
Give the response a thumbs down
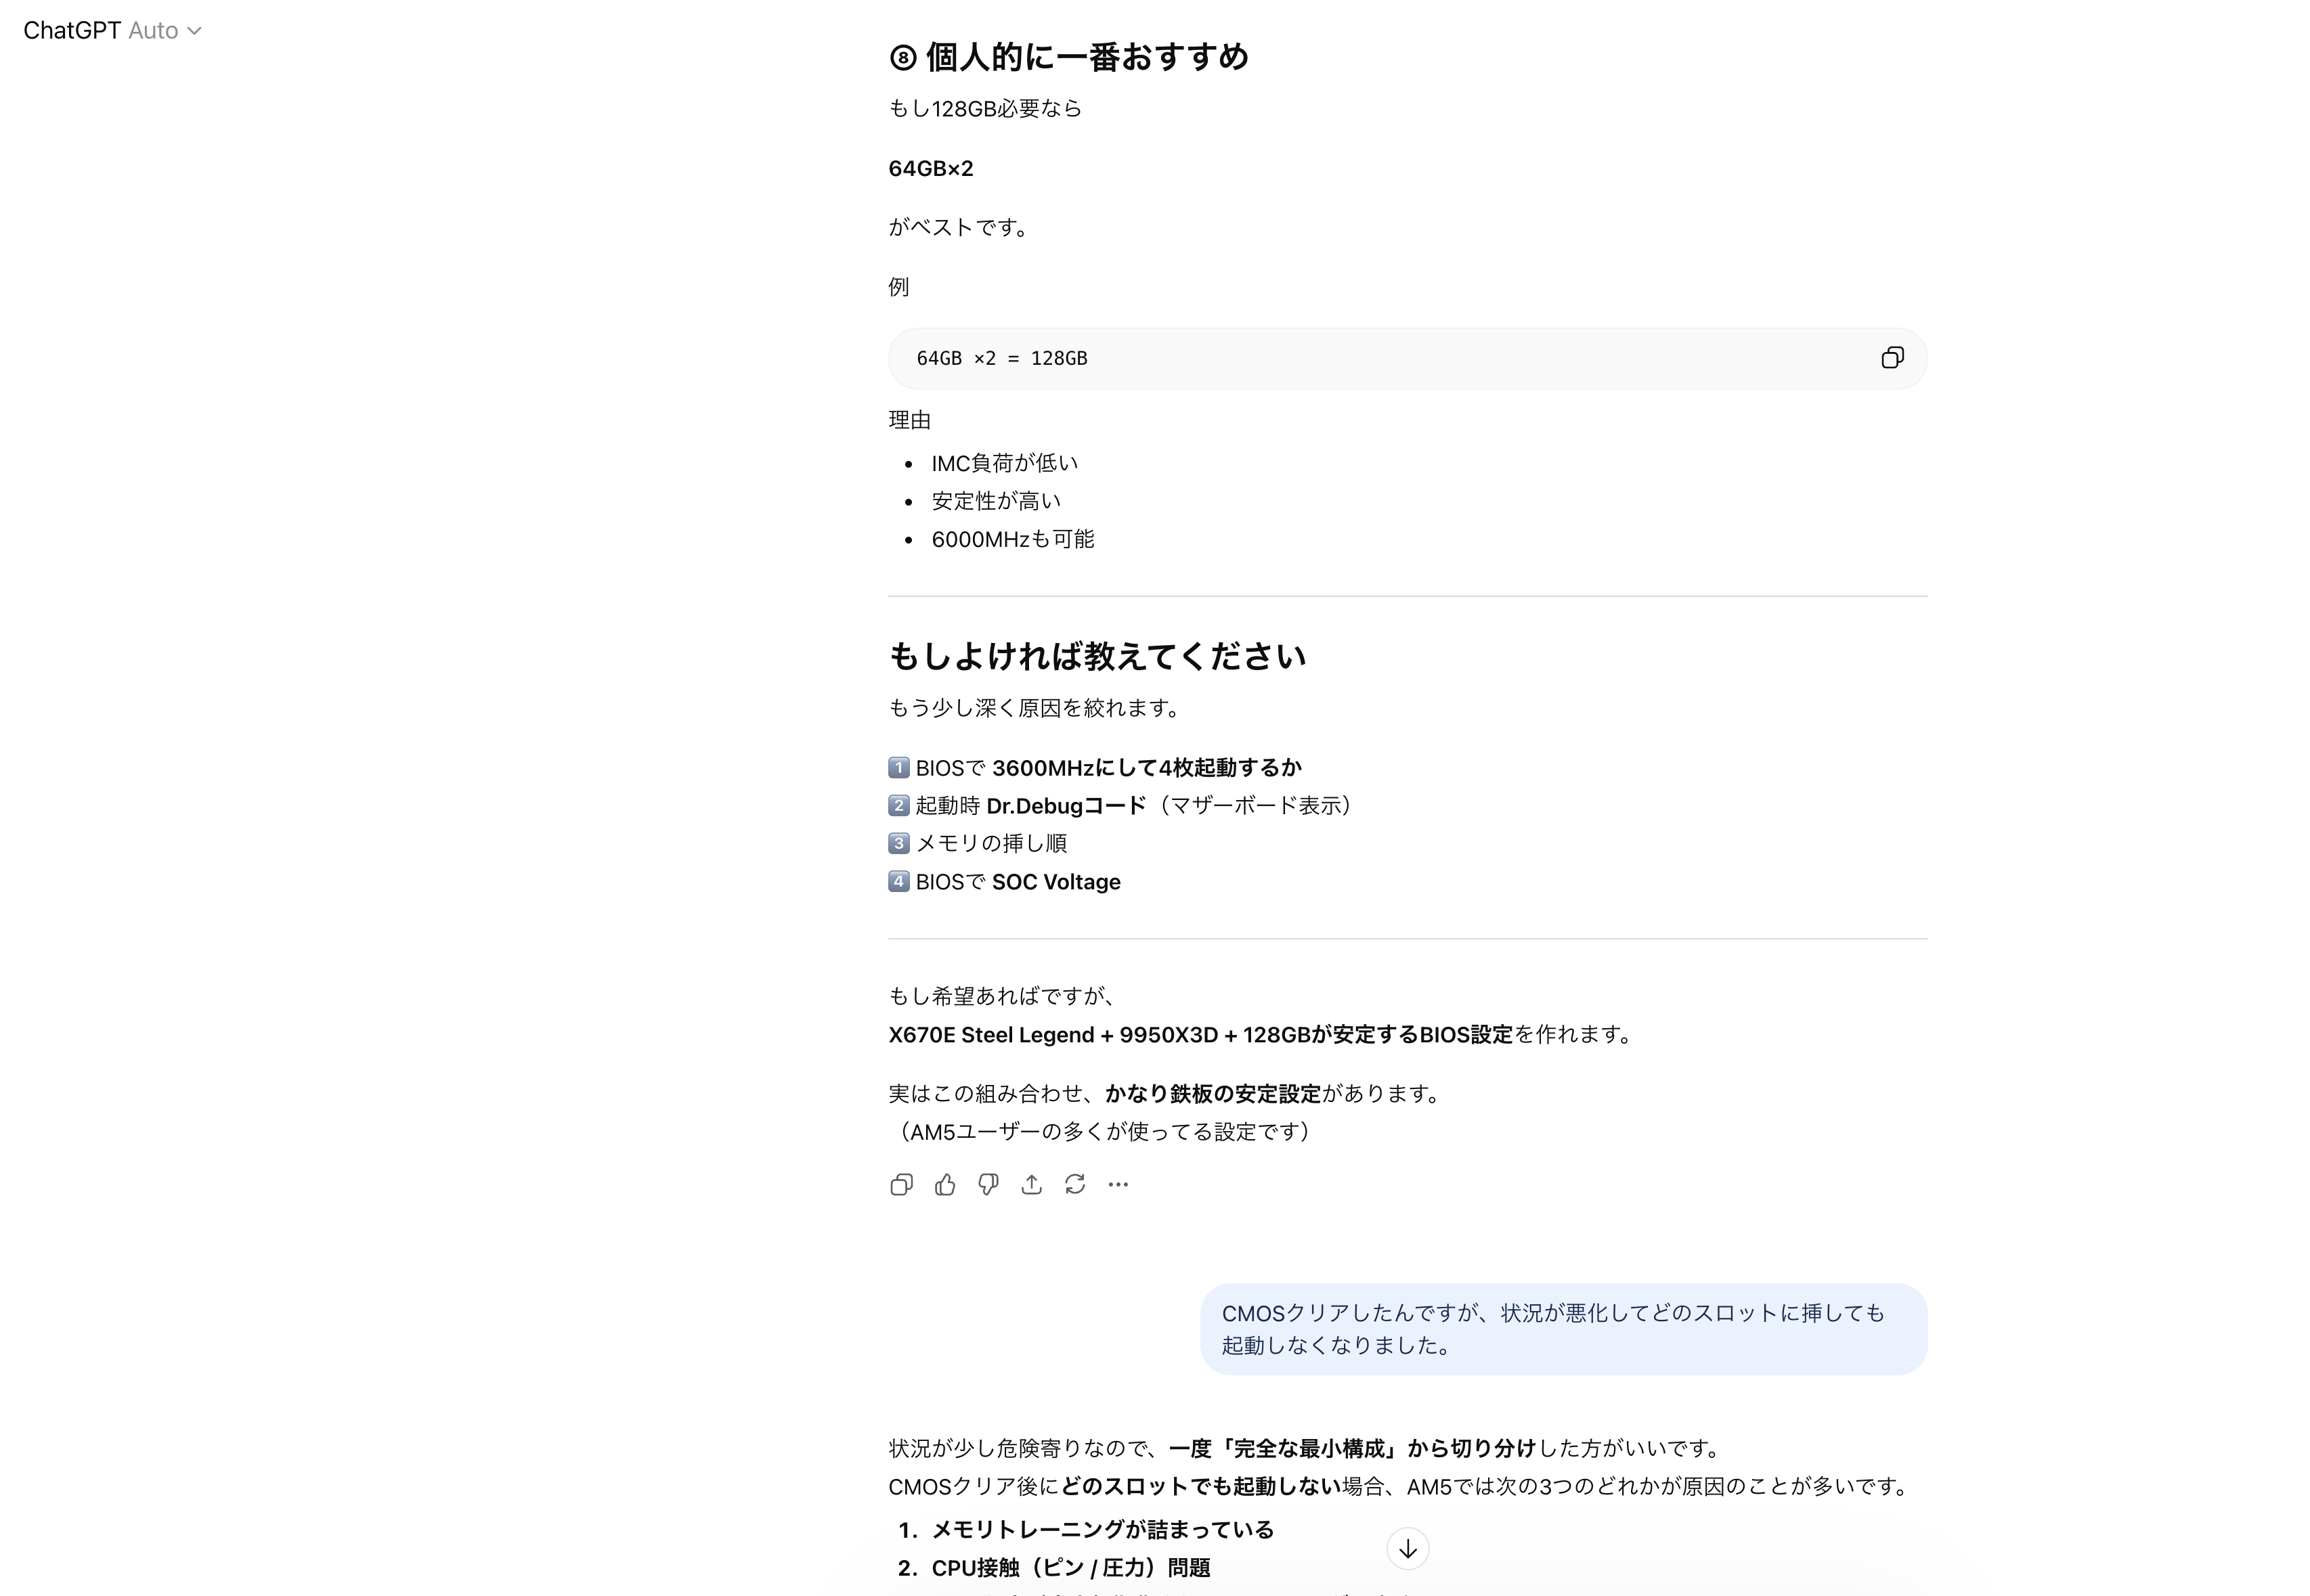(x=988, y=1185)
